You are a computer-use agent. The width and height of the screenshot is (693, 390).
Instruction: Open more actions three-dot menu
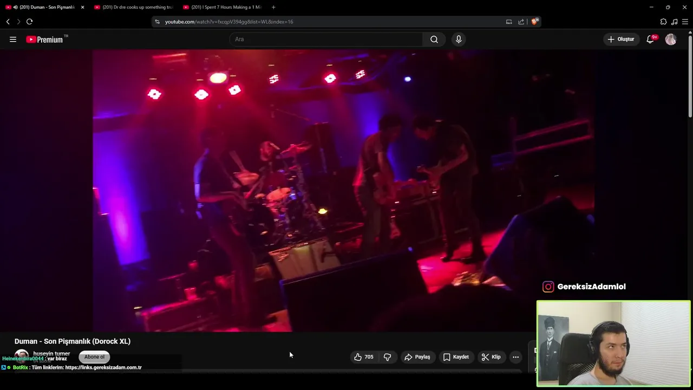click(516, 357)
